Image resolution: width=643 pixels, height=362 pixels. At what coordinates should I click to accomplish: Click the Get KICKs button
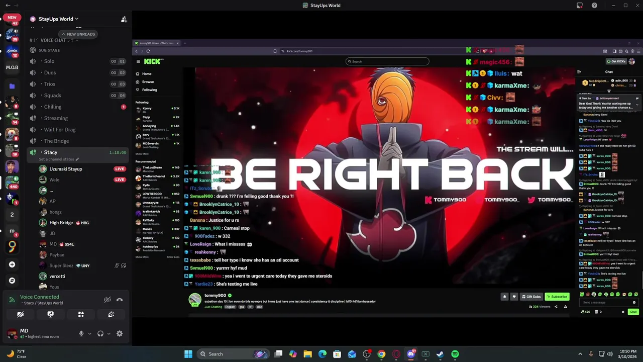(x=616, y=61)
